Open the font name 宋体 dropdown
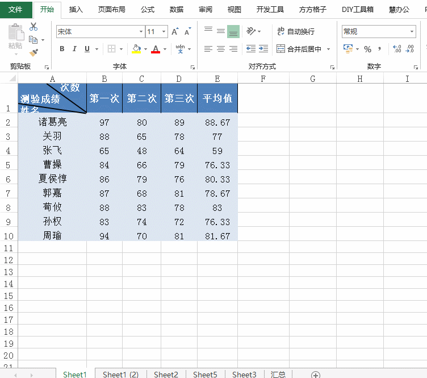Viewport: 427px width, 378px height. (x=141, y=32)
